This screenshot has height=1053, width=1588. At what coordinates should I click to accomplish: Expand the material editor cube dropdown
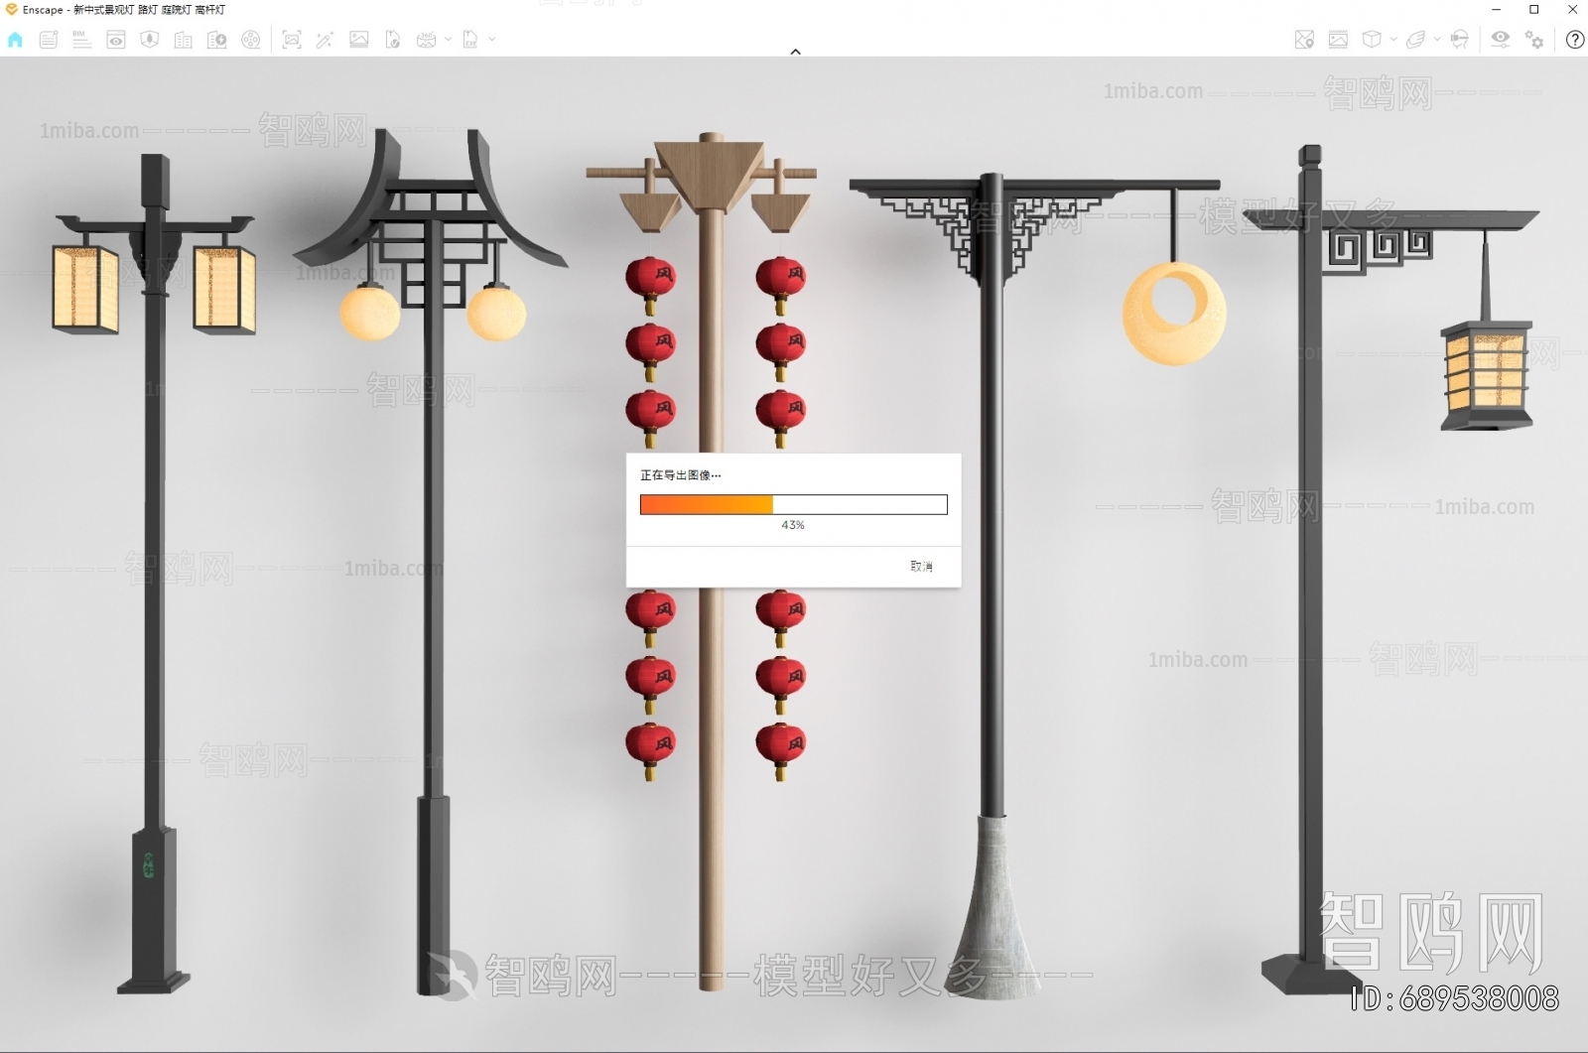tap(1393, 40)
